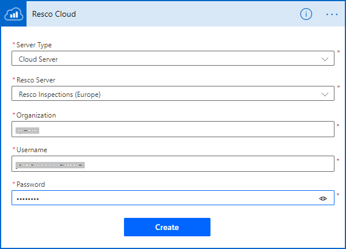Open the information icon in the header
The image size is (346, 249).
[306, 14]
